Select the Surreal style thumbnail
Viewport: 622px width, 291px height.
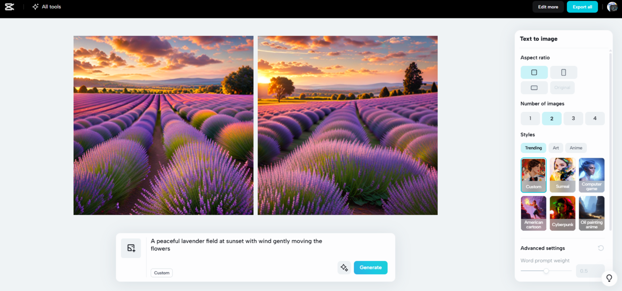point(562,175)
